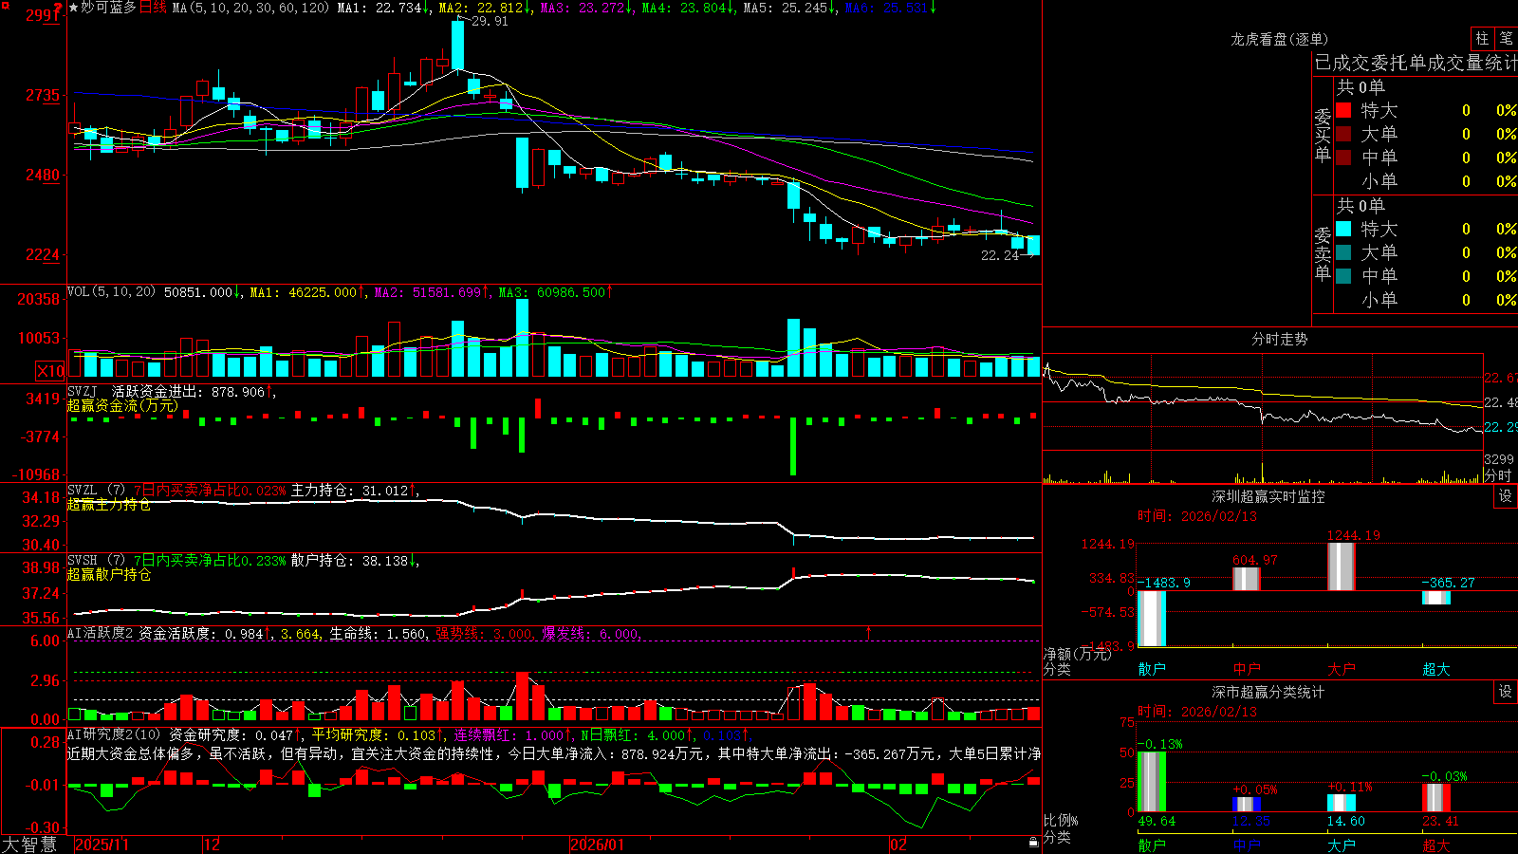Click the dark red 大单 buy-order swatch
The height and width of the screenshot is (854, 1518).
tap(1343, 134)
